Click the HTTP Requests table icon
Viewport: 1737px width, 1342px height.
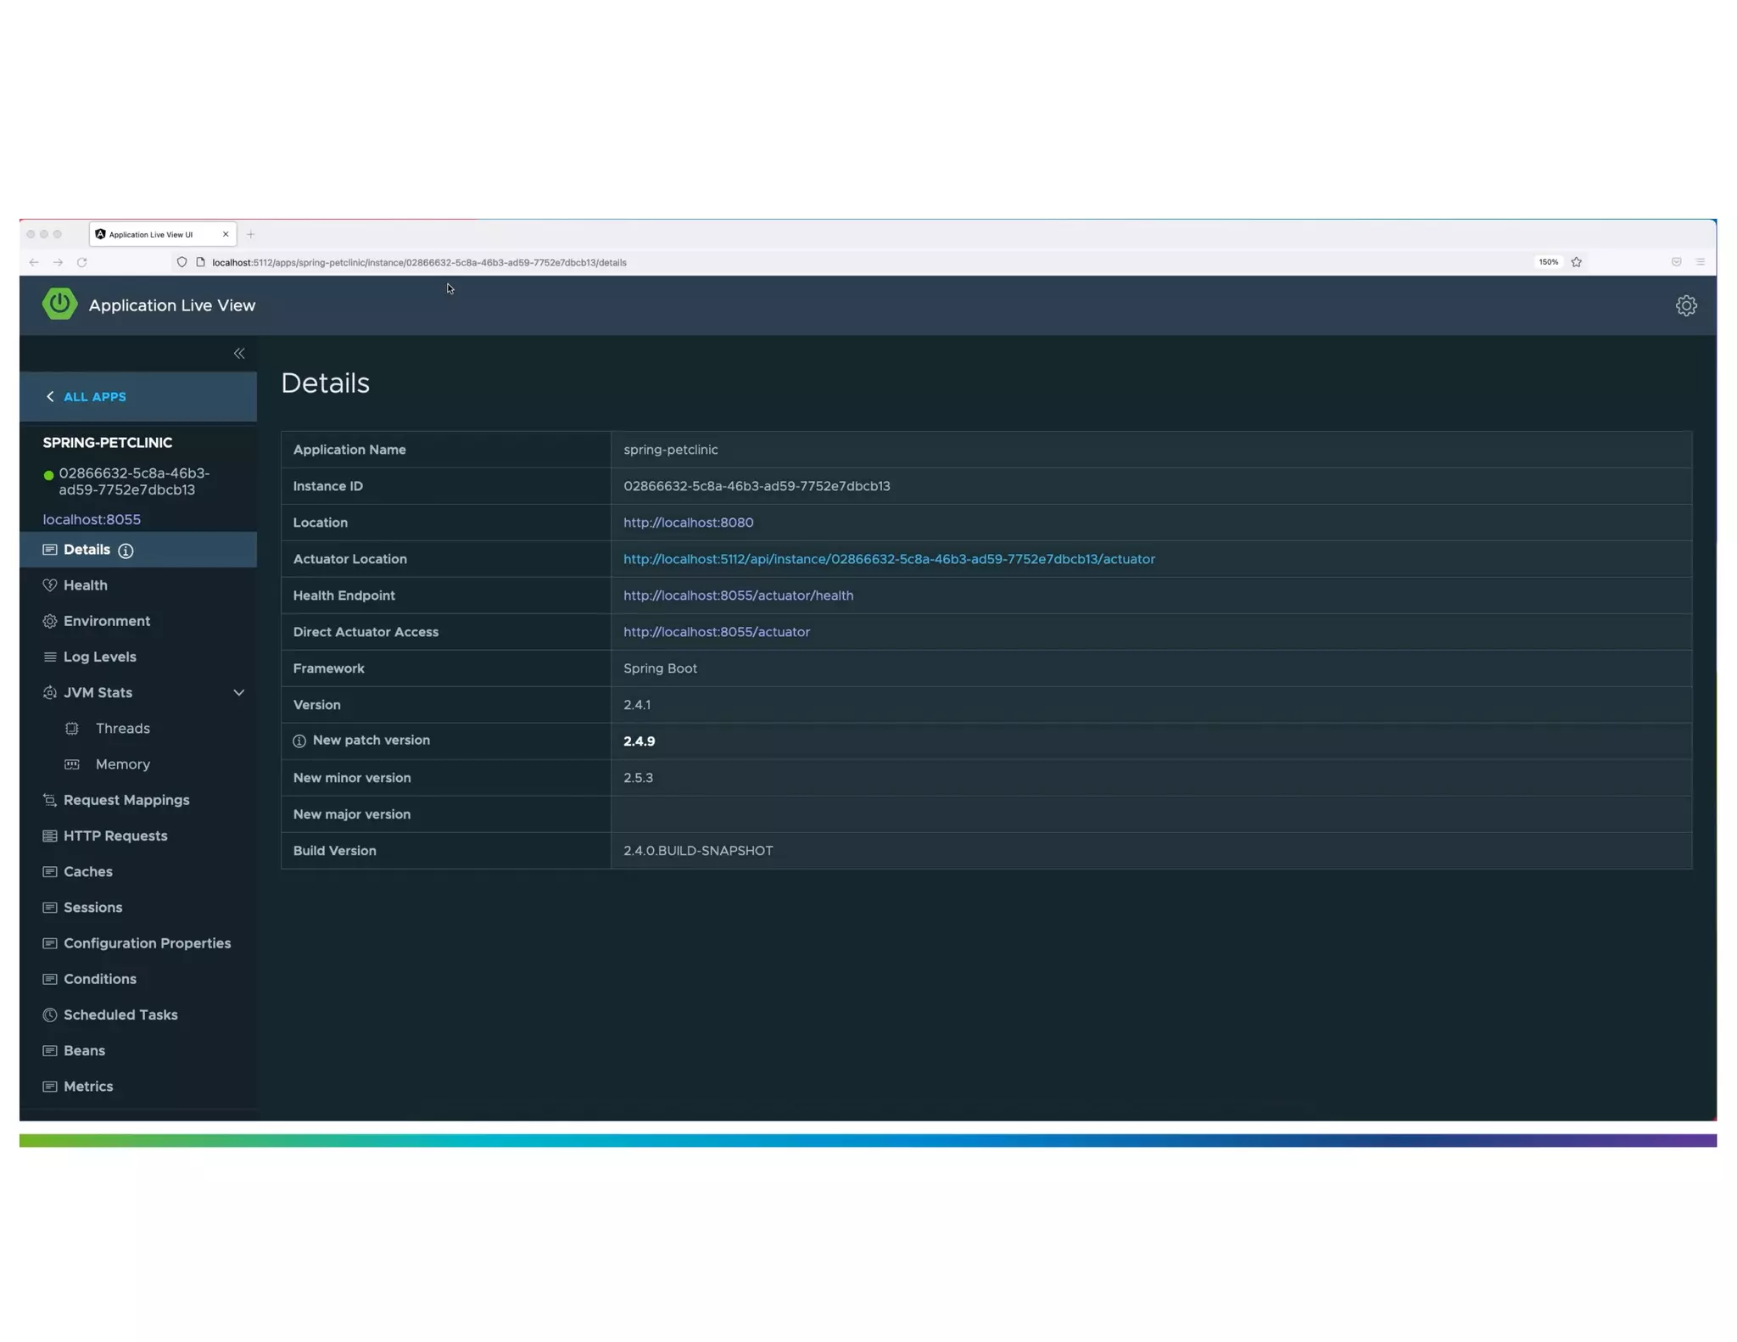tap(50, 836)
